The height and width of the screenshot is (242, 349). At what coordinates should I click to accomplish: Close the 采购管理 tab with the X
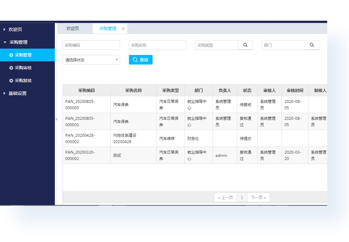click(123, 29)
